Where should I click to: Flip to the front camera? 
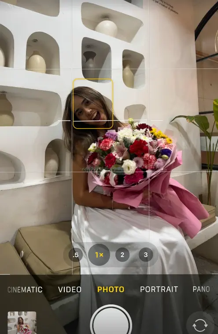[200, 325]
